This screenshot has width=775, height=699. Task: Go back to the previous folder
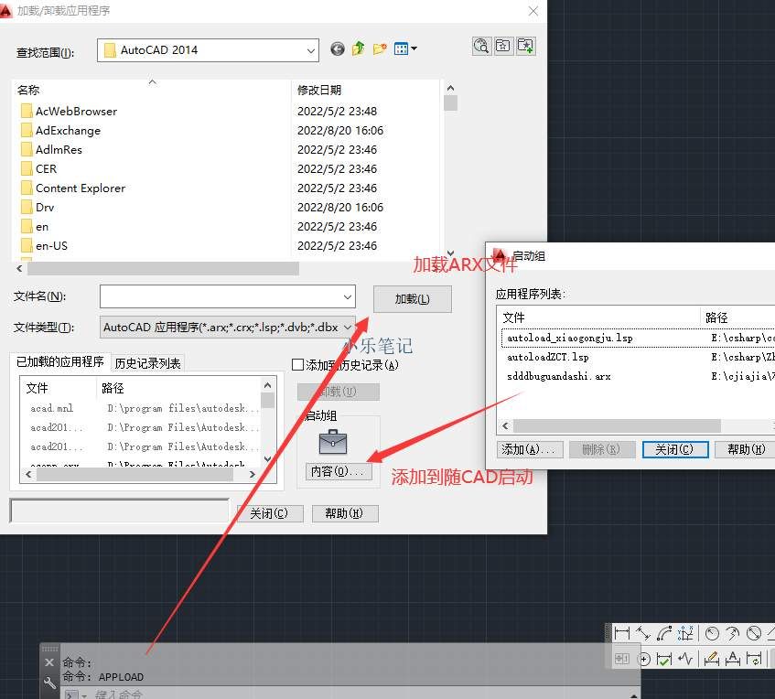coord(338,48)
